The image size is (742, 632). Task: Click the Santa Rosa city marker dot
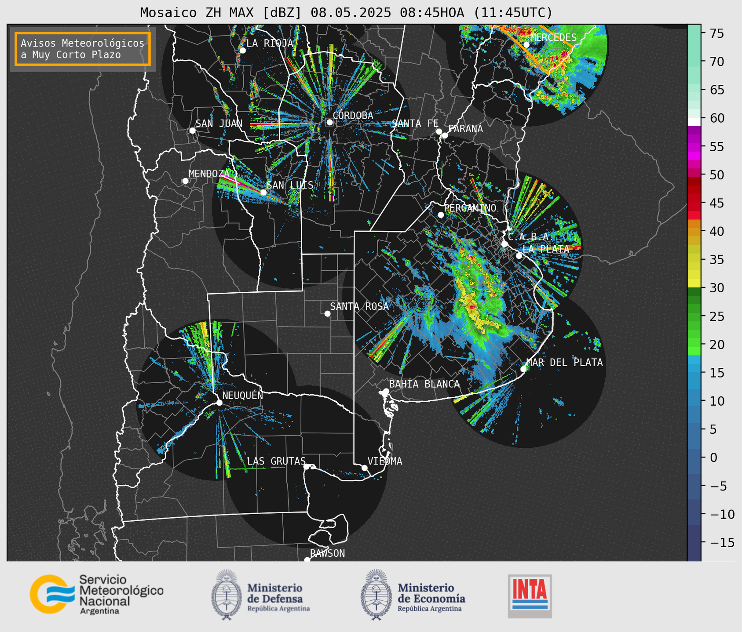pyautogui.click(x=327, y=313)
